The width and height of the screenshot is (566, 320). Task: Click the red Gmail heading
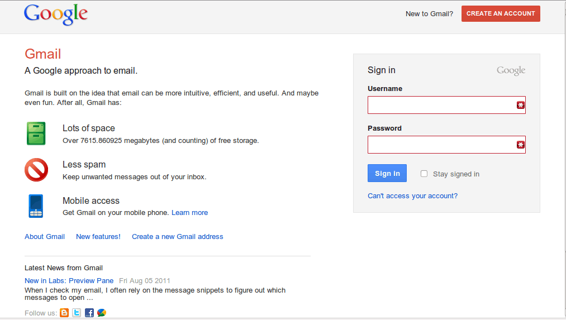coord(42,54)
